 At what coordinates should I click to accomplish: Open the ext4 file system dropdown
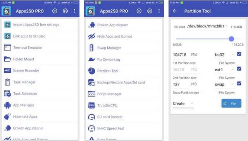coord(224,70)
